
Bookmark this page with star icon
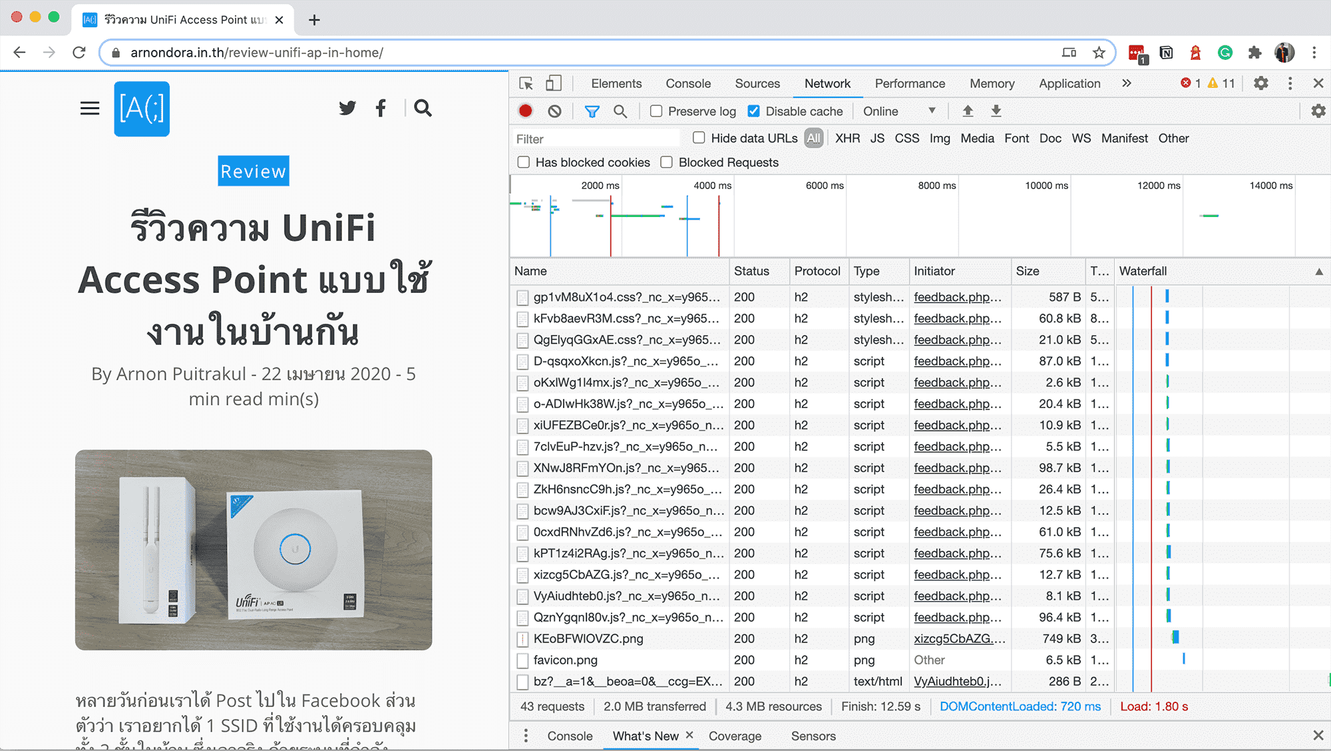click(1099, 53)
